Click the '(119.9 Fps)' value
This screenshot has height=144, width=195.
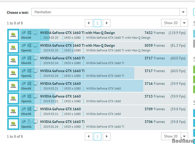pyautogui.click(x=177, y=33)
